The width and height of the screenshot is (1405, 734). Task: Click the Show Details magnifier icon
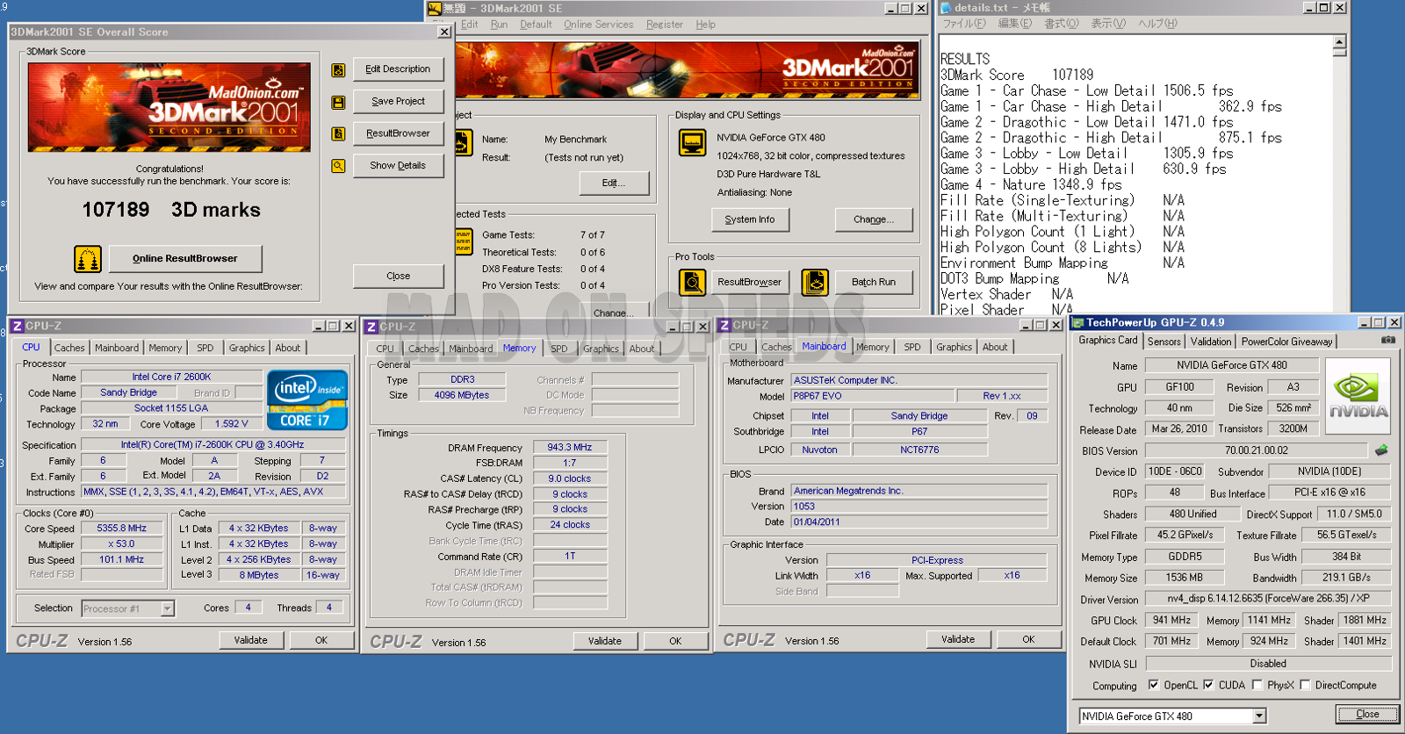coord(338,166)
